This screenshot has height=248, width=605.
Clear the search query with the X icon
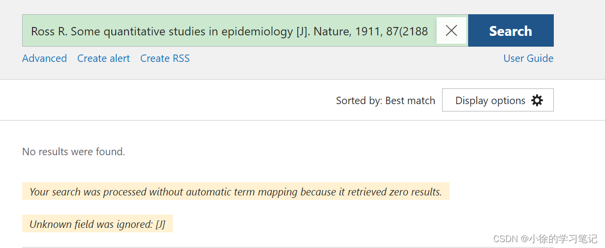451,31
